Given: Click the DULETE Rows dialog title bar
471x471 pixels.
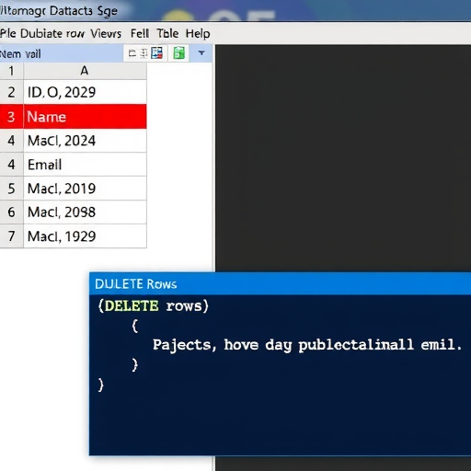Looking at the screenshot, I should click(280, 283).
